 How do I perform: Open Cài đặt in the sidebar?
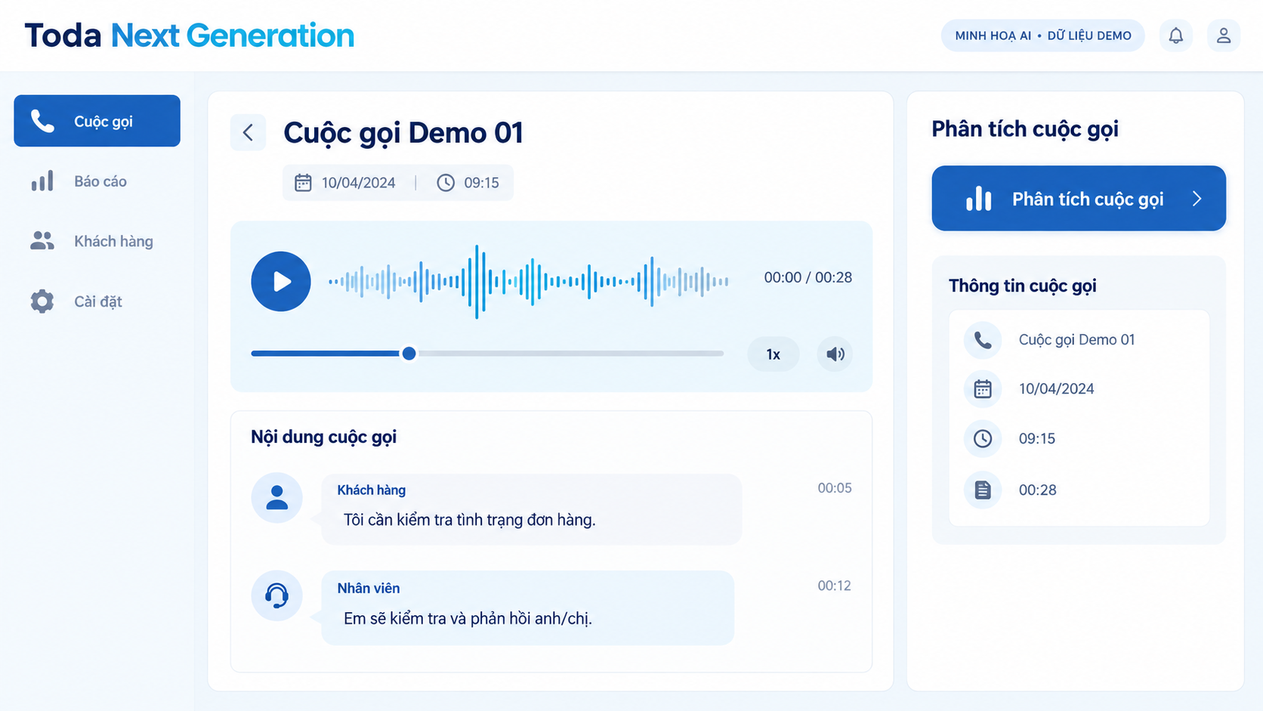pos(97,301)
